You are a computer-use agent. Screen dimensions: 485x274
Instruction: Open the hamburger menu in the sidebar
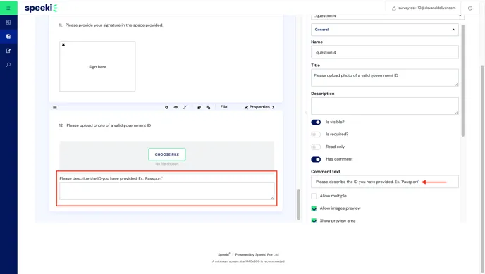(8, 8)
